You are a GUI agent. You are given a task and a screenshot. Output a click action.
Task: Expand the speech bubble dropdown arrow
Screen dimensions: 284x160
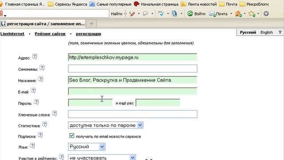point(152,14)
